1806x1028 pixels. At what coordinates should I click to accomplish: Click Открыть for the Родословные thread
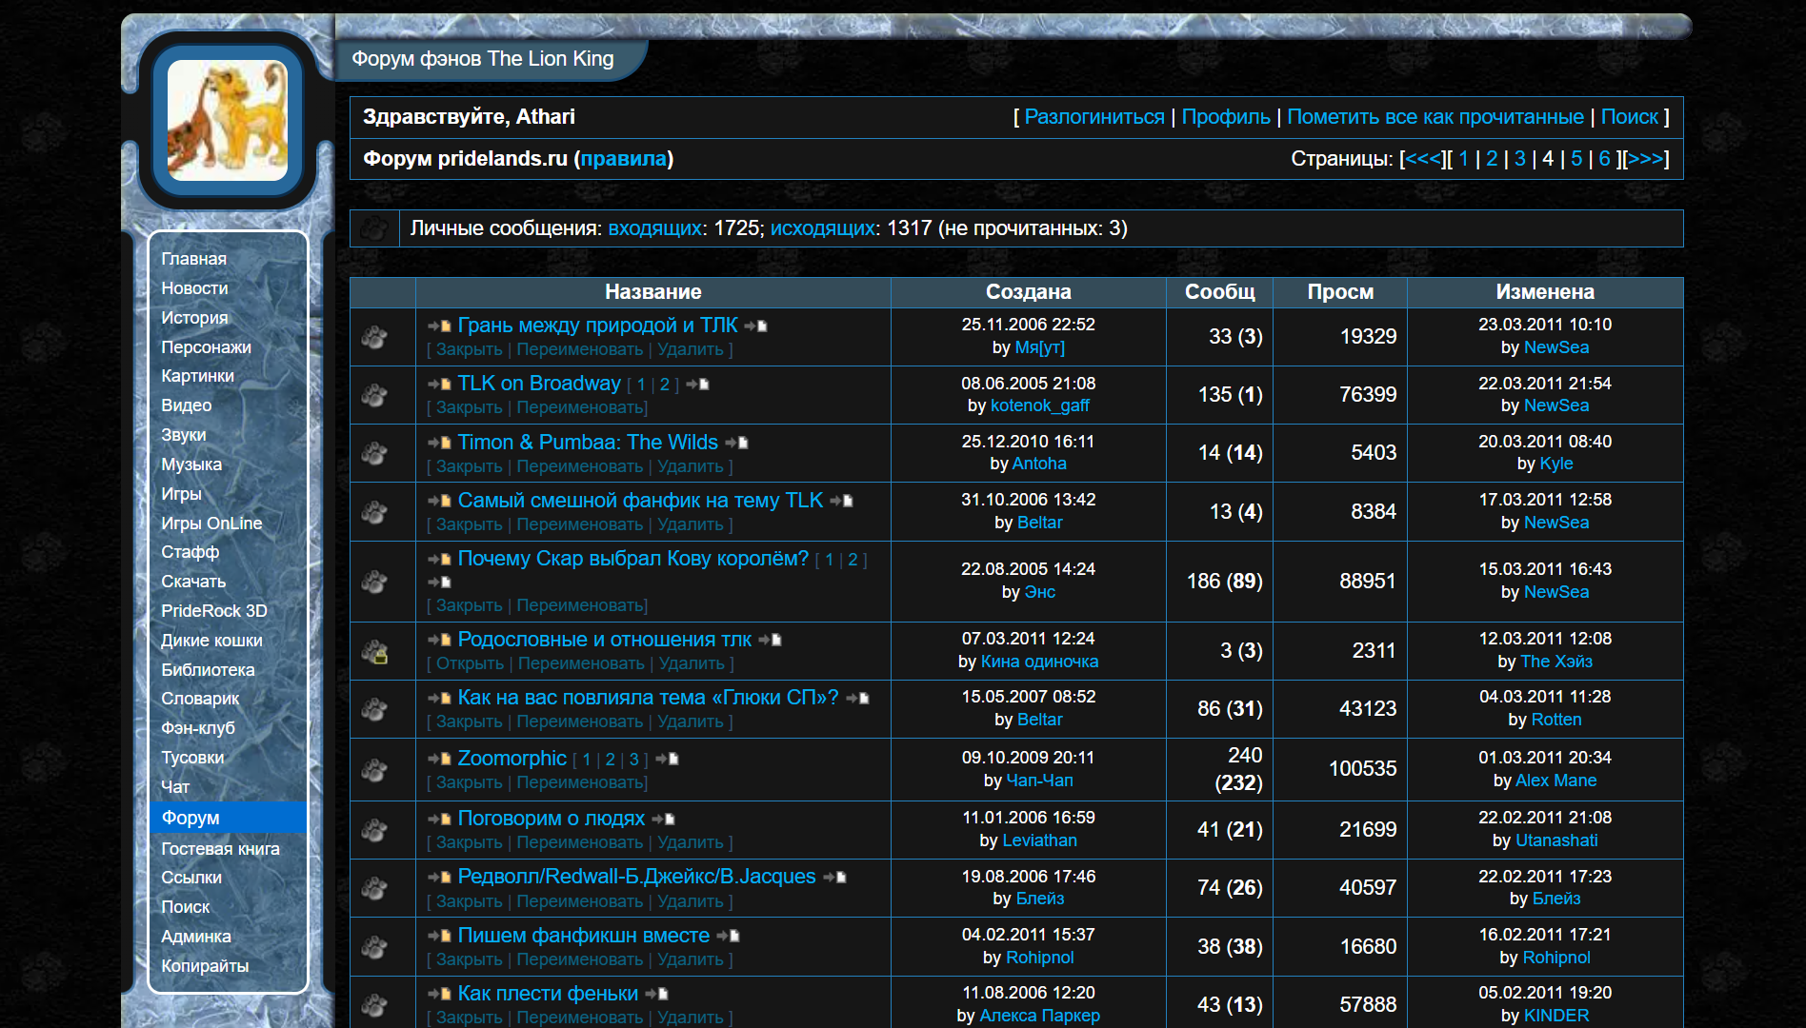[470, 663]
